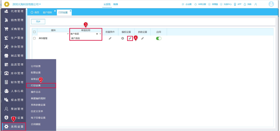Image resolution: width=280 pixels, height=131 pixels.
Task: Open 保理融 in top bar
Action: click(213, 4)
